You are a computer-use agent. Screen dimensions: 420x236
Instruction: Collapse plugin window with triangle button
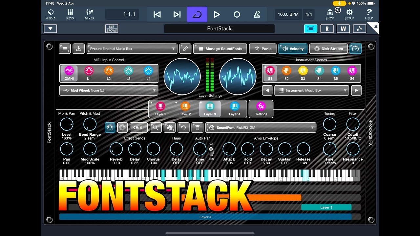(x=50, y=29)
